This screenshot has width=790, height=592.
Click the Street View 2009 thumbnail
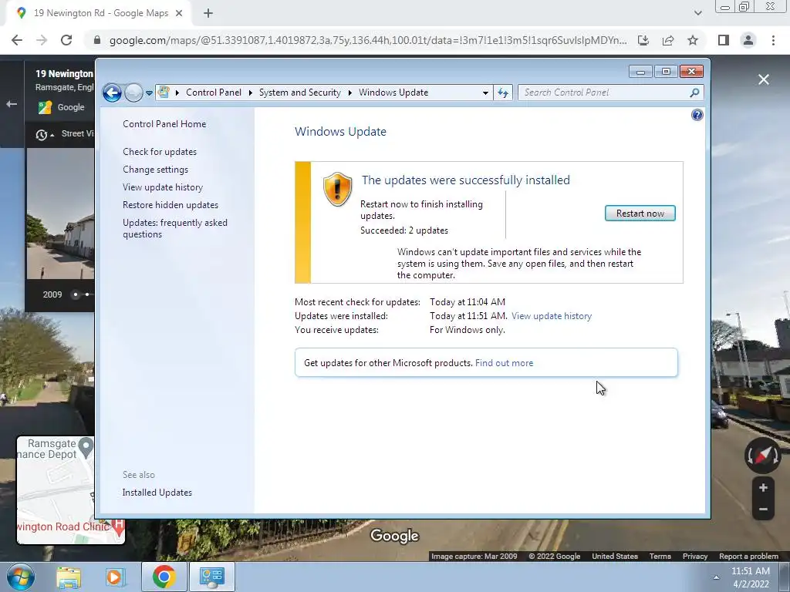(60, 214)
